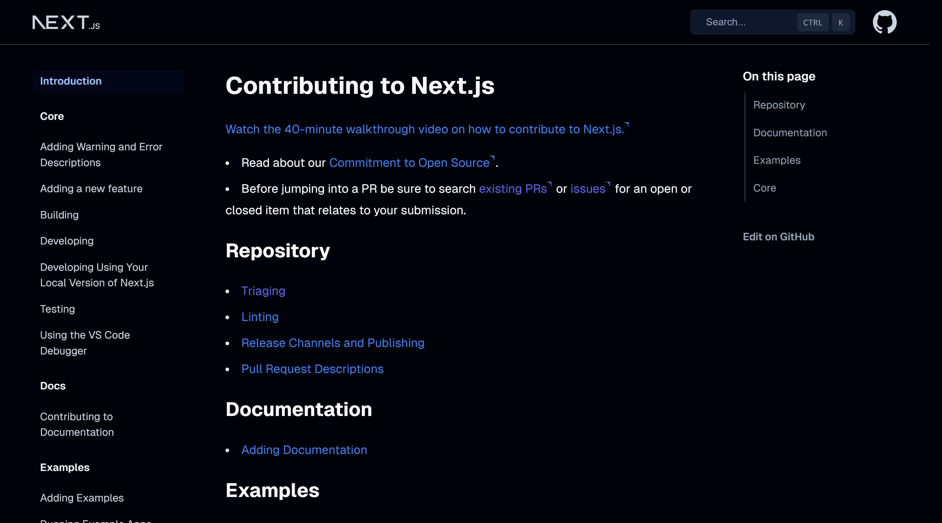Click Edit on GitHub
This screenshot has height=523, width=942.
(x=778, y=237)
